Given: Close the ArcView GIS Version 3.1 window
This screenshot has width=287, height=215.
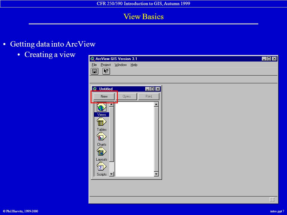Looking at the screenshot, I should point(274,59).
